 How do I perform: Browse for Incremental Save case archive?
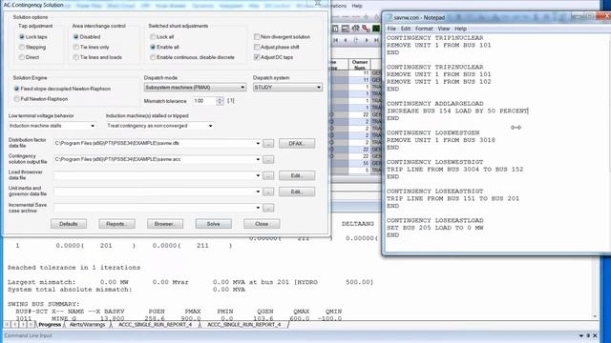point(268,208)
